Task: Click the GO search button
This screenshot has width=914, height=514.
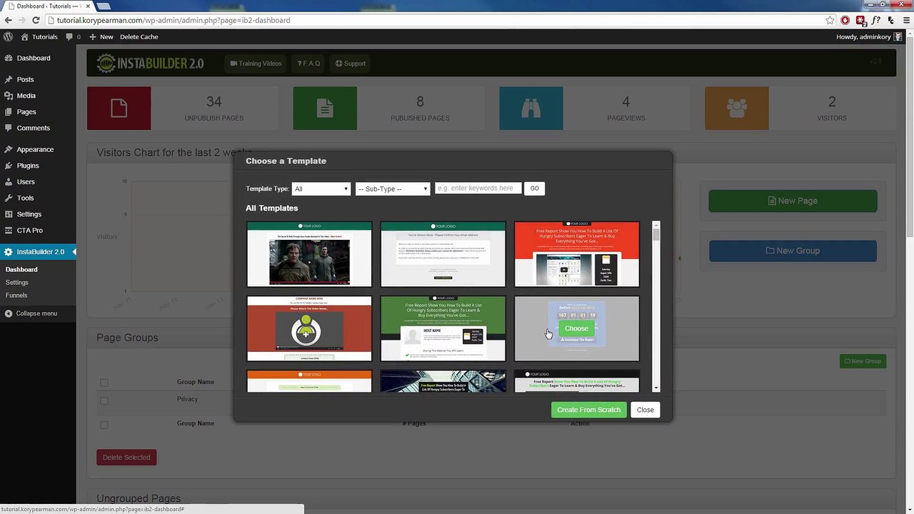Action: pyautogui.click(x=534, y=188)
